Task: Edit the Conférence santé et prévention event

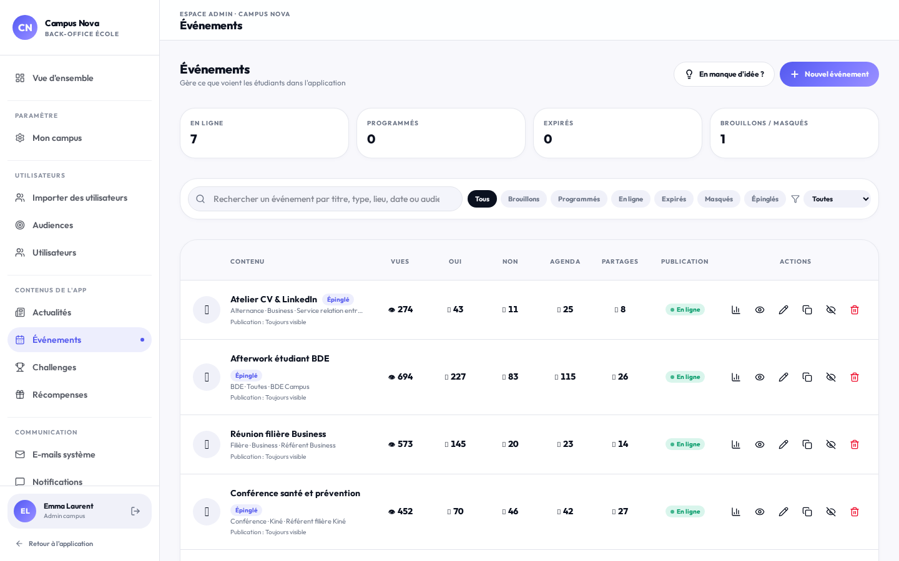Action: [784, 512]
